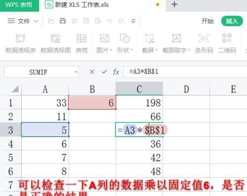Click cell A6 containing 8
This screenshot has width=247, height=196.
45,171
